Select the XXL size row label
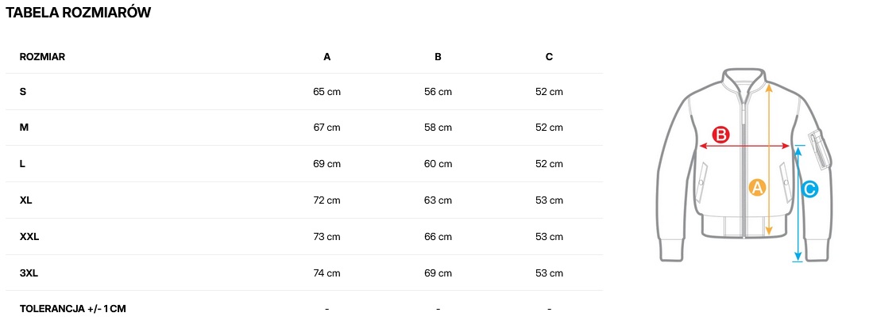The height and width of the screenshot is (328, 873). 29,237
